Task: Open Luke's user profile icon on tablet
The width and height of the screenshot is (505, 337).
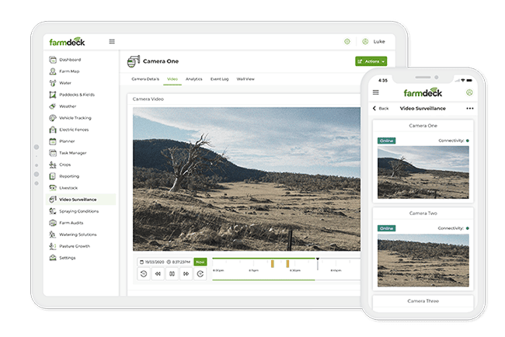Action: click(x=365, y=41)
